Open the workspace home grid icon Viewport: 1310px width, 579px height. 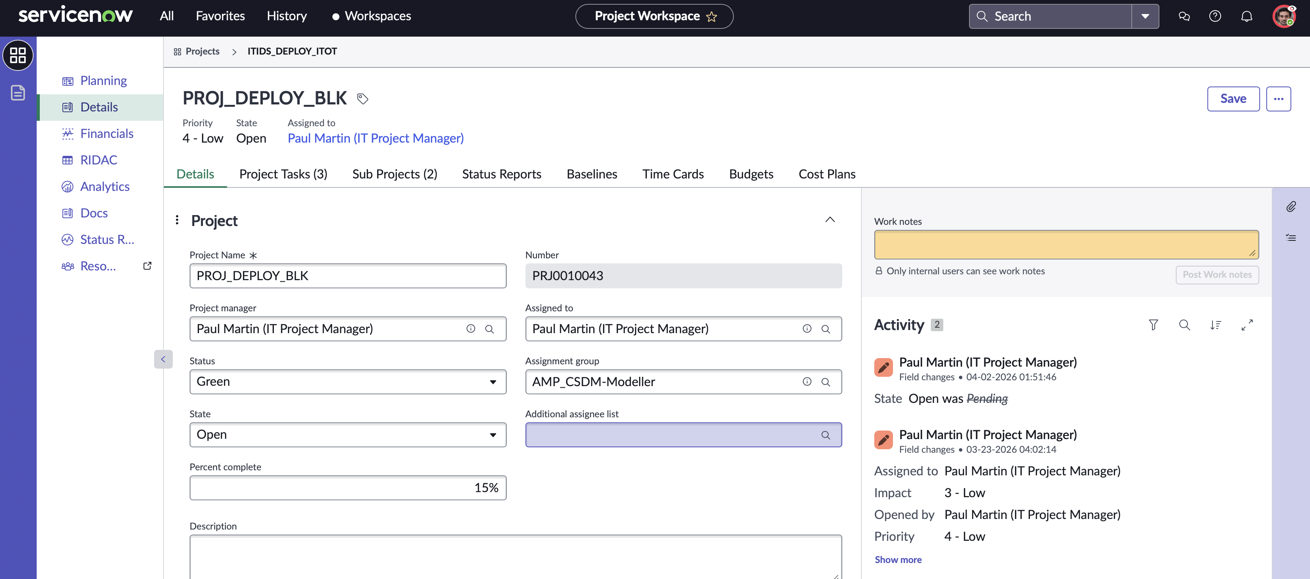[18, 55]
